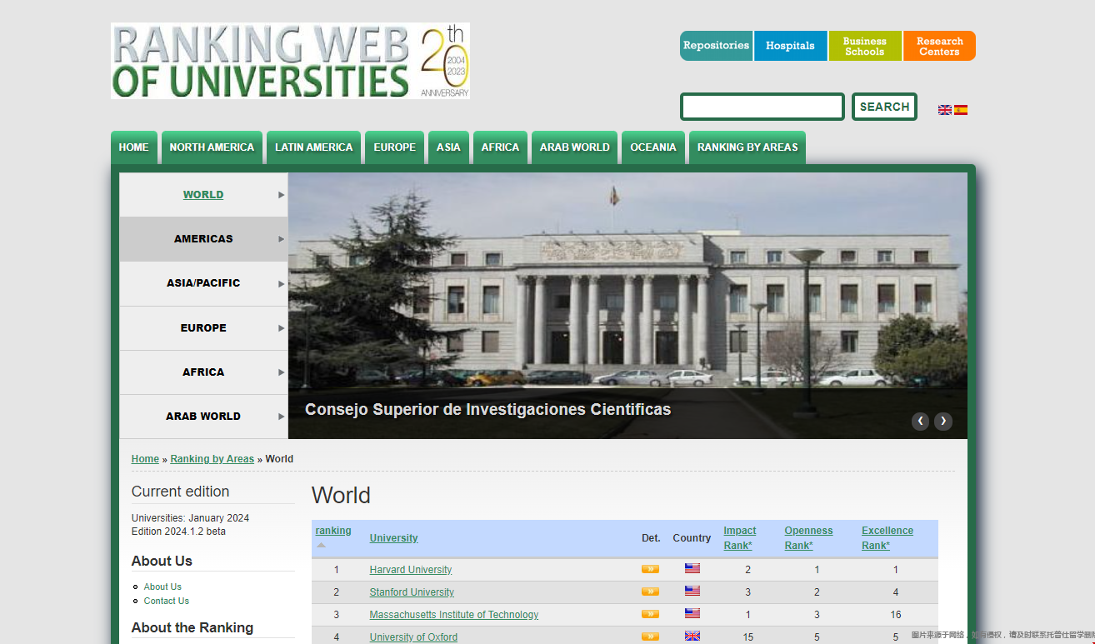Select AFRICA in the sidebar menu
The width and height of the screenshot is (1095, 644).
tap(203, 372)
